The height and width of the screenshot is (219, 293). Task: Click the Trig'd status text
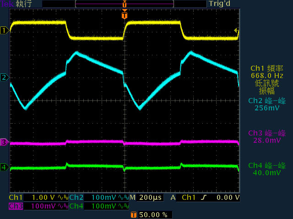pyautogui.click(x=220, y=4)
